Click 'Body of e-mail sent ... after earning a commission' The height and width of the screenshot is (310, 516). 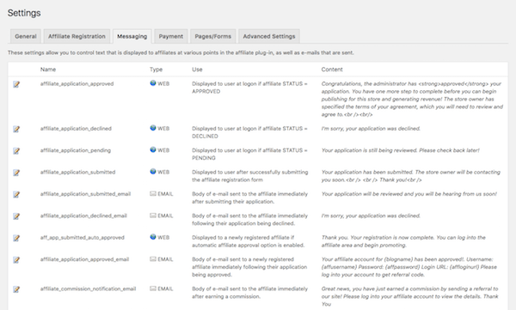point(249,293)
